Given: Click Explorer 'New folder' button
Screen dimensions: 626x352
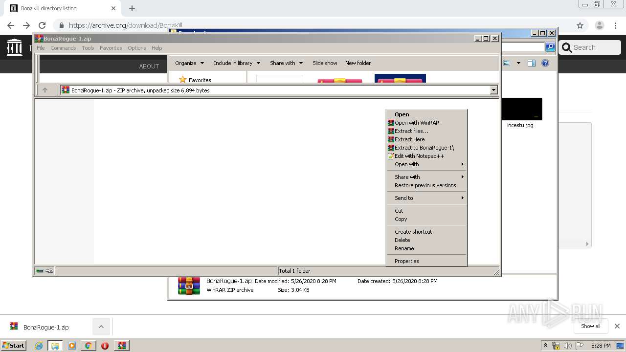Looking at the screenshot, I should coord(358,63).
